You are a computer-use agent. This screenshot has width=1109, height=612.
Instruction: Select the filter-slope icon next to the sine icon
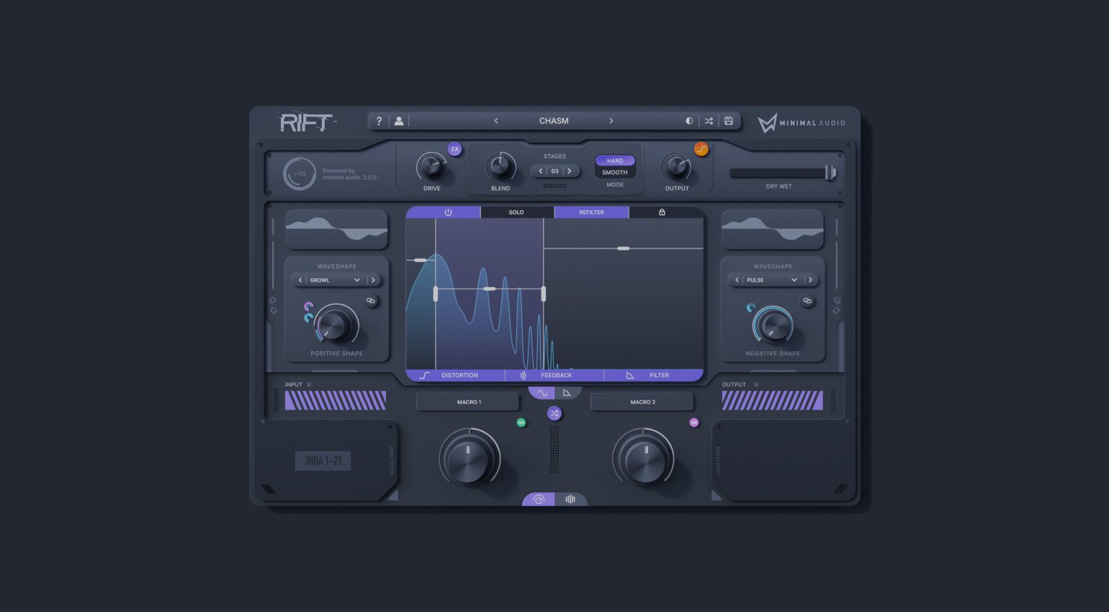coord(568,392)
